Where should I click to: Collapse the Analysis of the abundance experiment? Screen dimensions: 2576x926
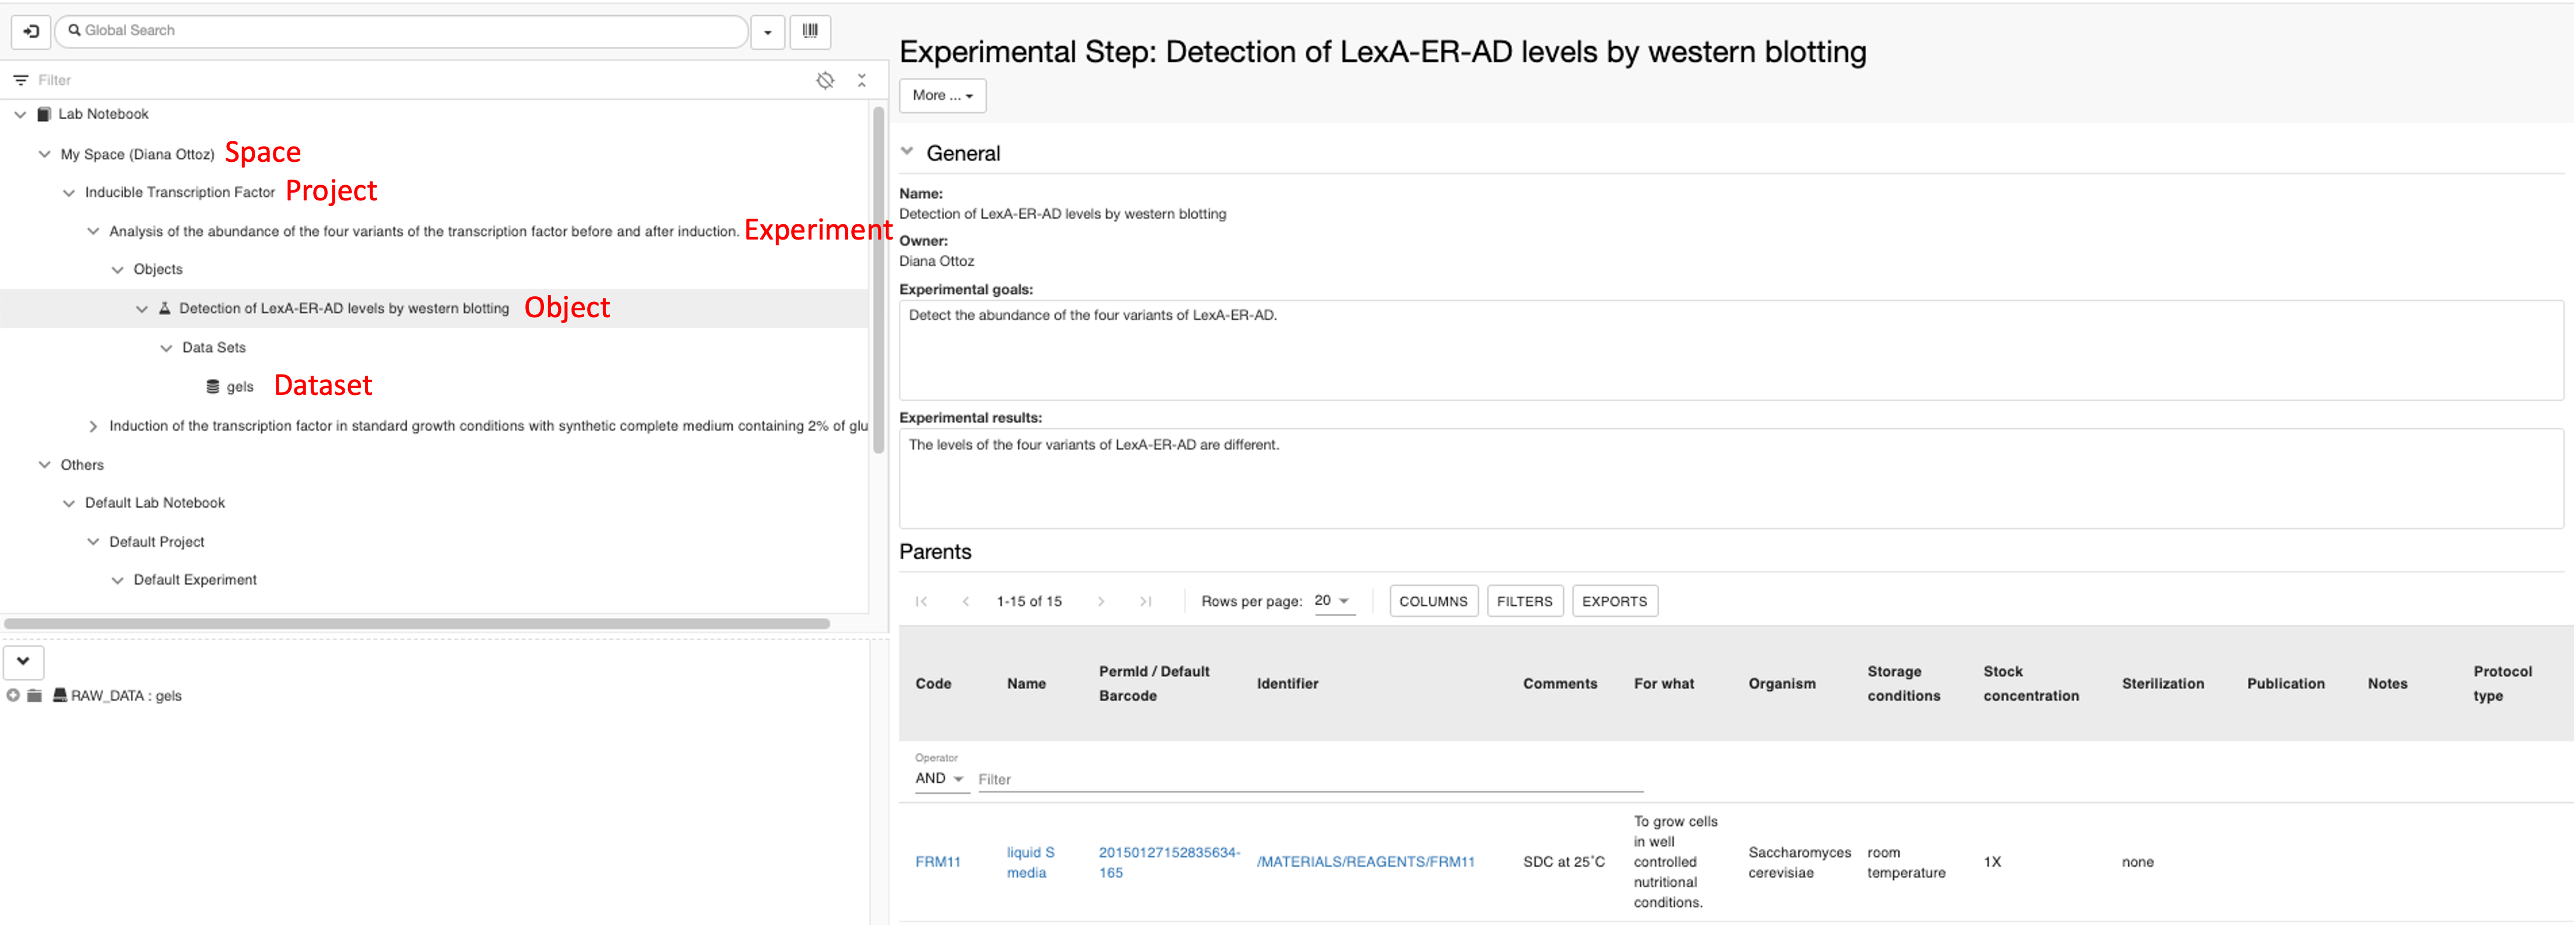pyautogui.click(x=93, y=231)
